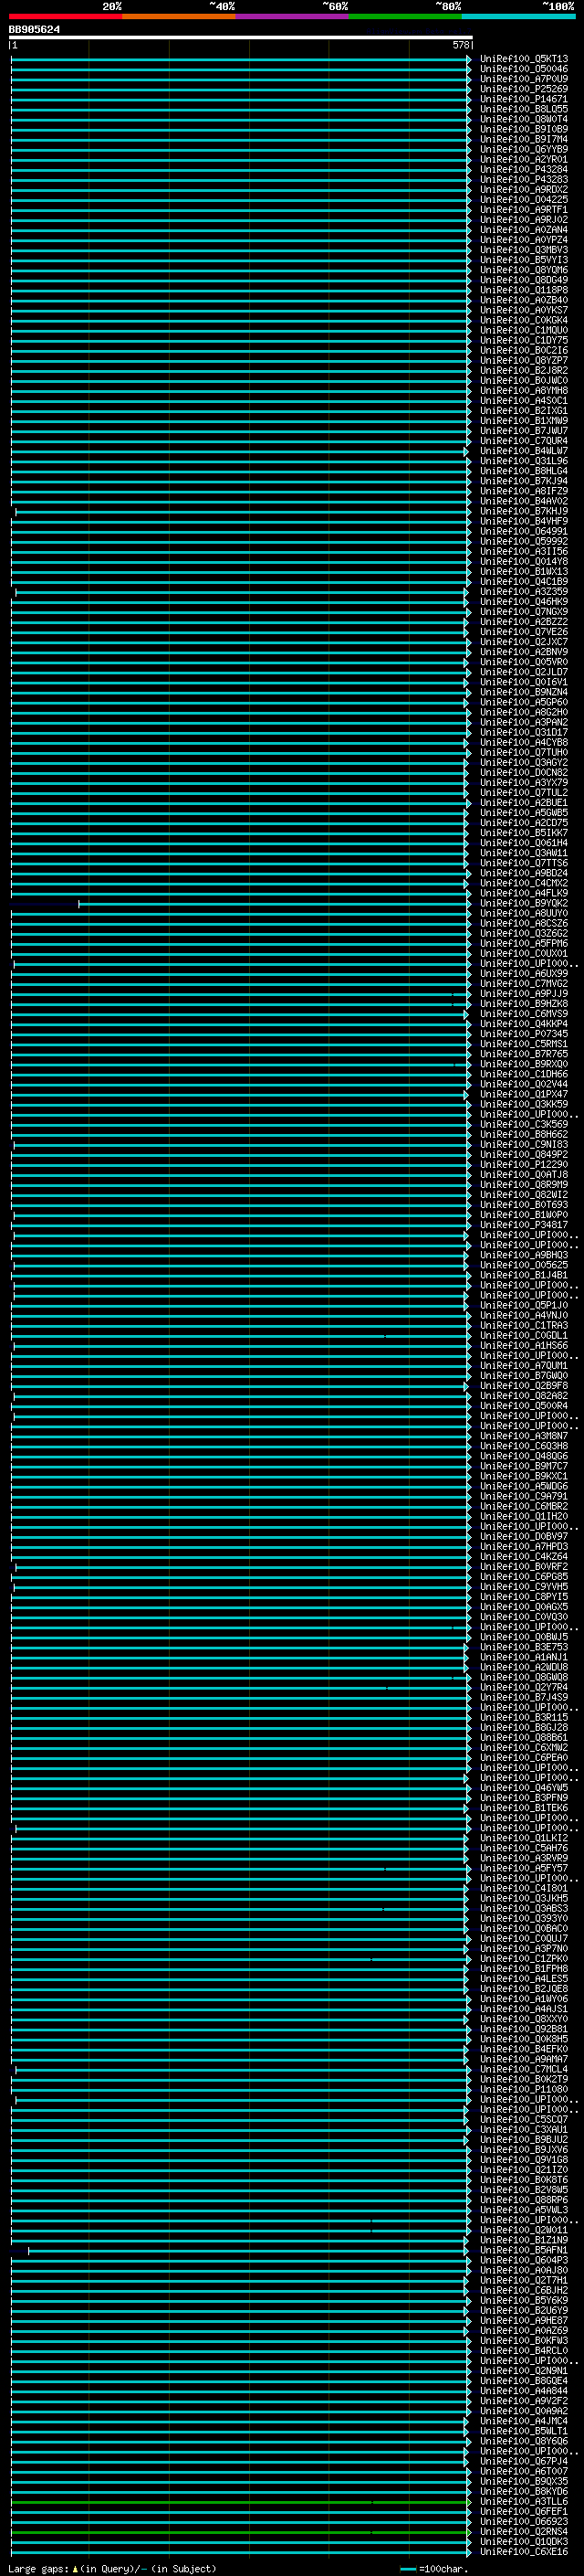Click the =100char. scale legend
584x2576 pixels.
(x=434, y=2568)
